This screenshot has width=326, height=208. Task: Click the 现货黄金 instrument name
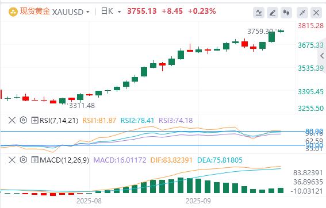pos(35,11)
